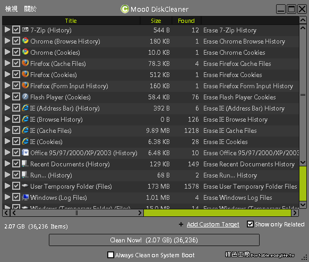
Task: Expand the 7-Zip (History) row
Action: (x=7, y=30)
